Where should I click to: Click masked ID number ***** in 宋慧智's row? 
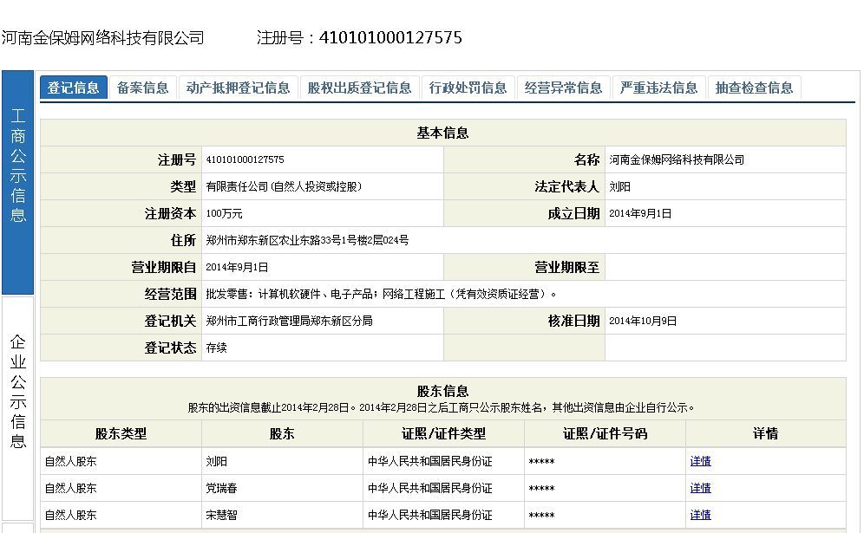coord(541,516)
